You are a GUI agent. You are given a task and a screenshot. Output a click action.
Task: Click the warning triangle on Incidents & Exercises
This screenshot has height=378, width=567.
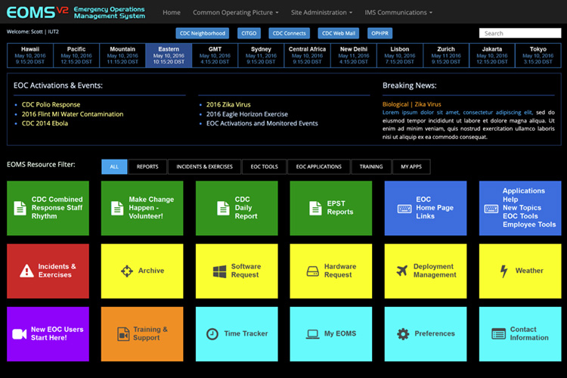point(26,271)
